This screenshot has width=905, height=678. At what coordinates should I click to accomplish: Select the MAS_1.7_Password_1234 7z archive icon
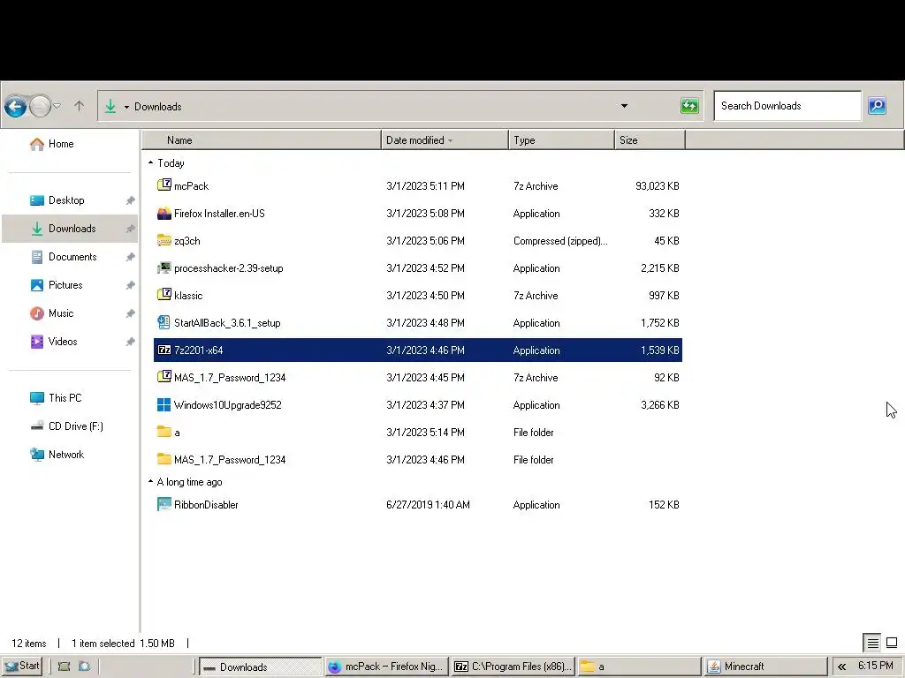(x=164, y=377)
